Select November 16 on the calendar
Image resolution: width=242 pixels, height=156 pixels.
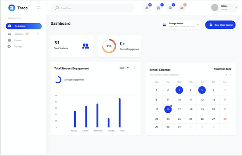(168, 109)
